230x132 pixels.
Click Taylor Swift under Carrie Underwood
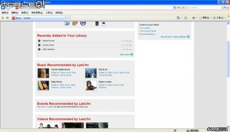[x=65, y=73]
